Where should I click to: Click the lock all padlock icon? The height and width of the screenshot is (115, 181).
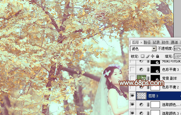tap(157, 56)
